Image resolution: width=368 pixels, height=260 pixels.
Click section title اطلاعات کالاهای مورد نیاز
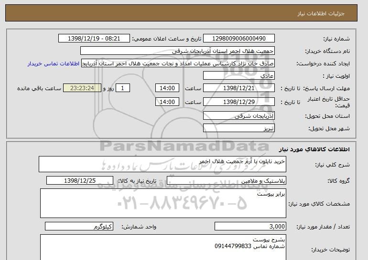(314, 149)
